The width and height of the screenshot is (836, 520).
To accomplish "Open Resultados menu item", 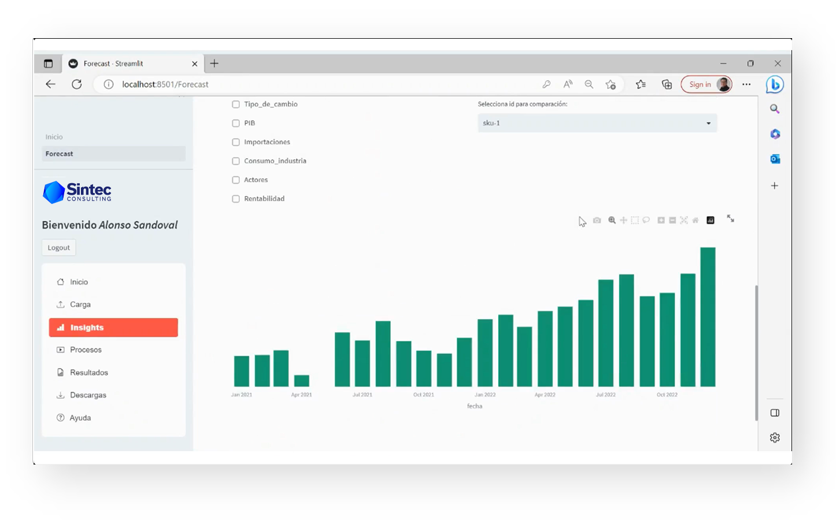I will point(113,373).
